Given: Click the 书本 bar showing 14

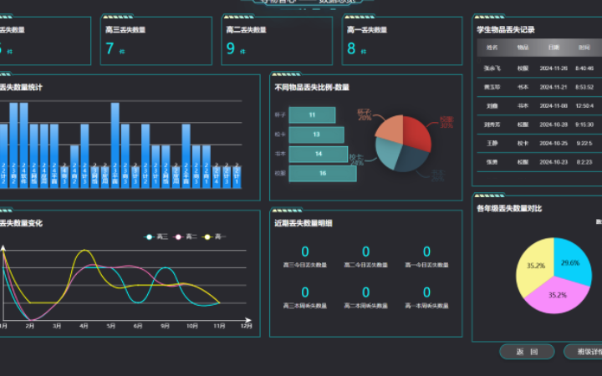Looking at the screenshot, I should [319, 154].
